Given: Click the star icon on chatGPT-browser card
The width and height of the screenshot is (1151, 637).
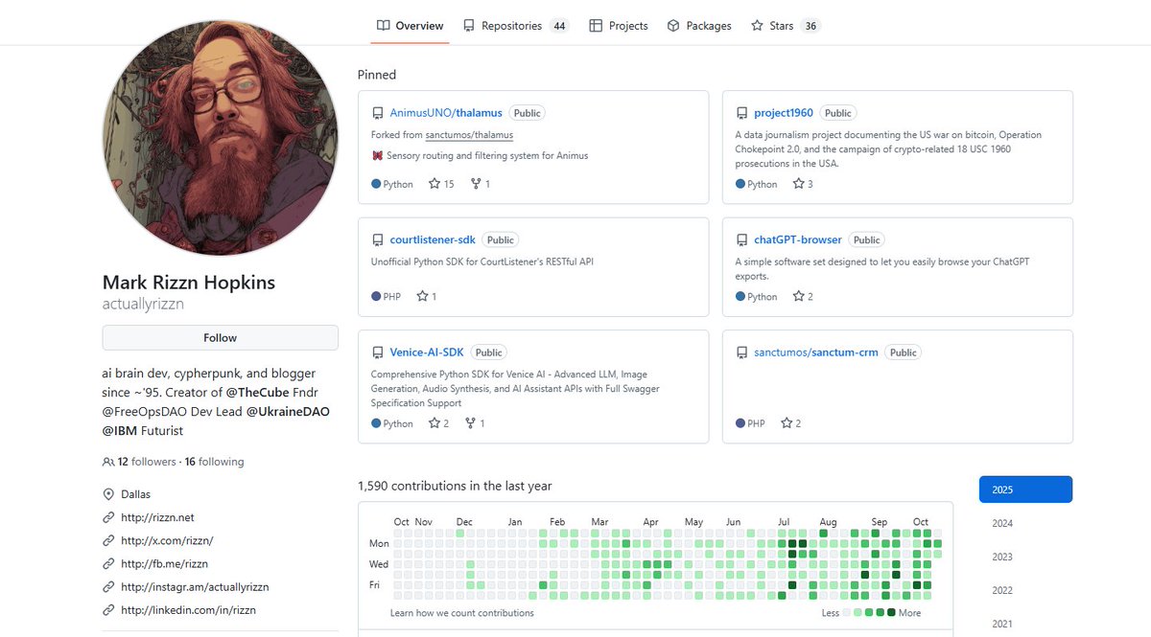Looking at the screenshot, I should [798, 297].
